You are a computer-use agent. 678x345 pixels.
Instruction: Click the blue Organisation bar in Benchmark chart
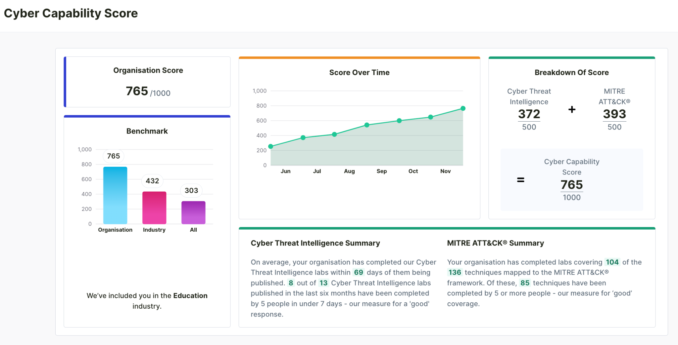tap(115, 195)
